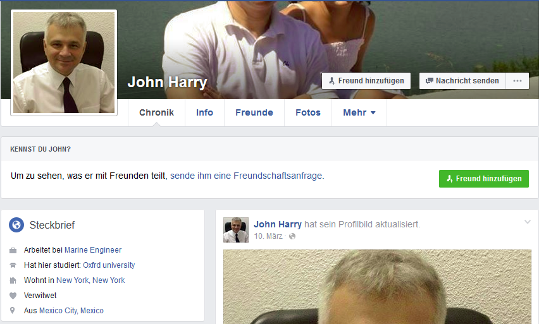
Task: Click the heart icon next to Verwitwet
Action: click(x=13, y=296)
